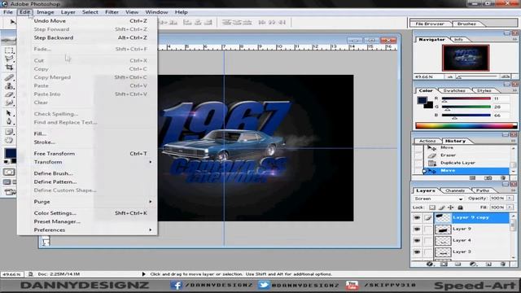Switch to the Swatches tab
The image size is (521, 293).
click(454, 90)
